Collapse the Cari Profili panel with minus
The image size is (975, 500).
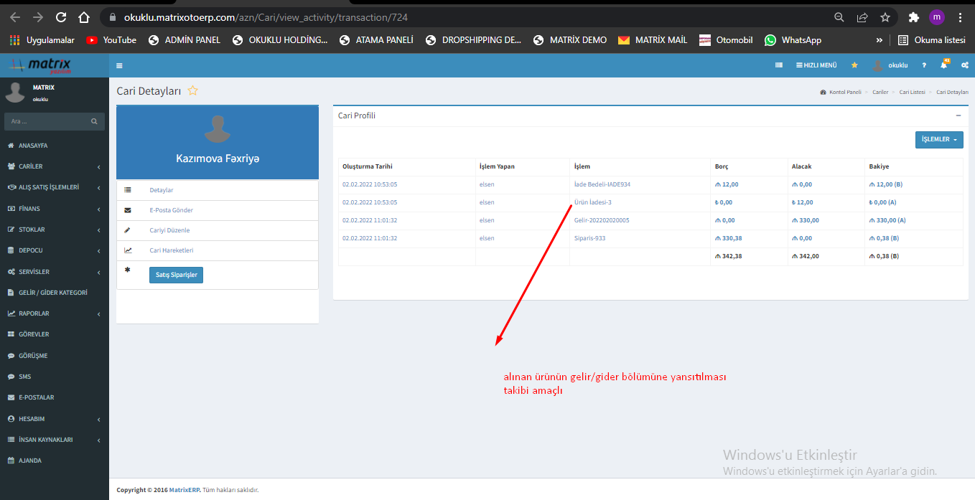pos(958,115)
